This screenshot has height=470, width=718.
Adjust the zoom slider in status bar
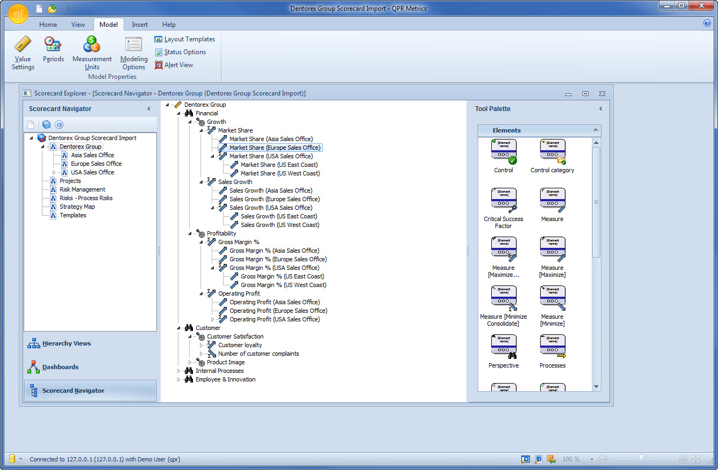click(x=641, y=459)
